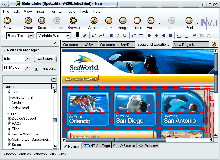This screenshot has width=220, height=160.
Task: Close the Site Manager sidebar
Action: click(55, 44)
